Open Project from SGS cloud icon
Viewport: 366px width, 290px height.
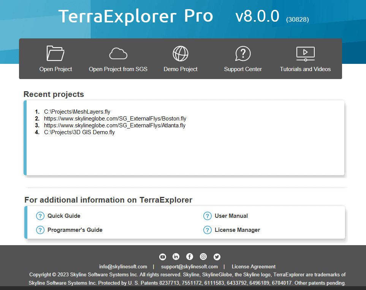(x=118, y=54)
